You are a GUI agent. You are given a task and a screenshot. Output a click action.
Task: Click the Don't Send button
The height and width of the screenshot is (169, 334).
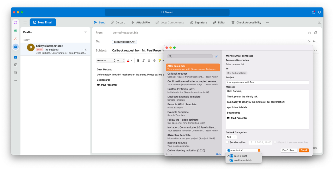pyautogui.click(x=289, y=150)
